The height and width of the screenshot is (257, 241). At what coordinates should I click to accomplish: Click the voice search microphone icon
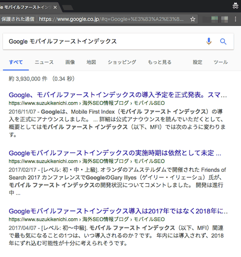[209, 41]
